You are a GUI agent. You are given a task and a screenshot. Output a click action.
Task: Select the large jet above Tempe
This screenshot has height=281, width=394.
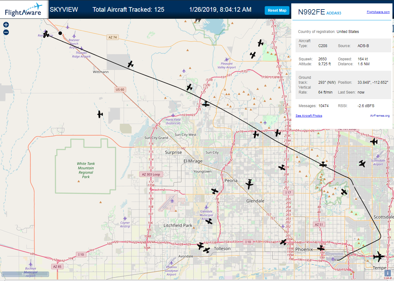378,256
